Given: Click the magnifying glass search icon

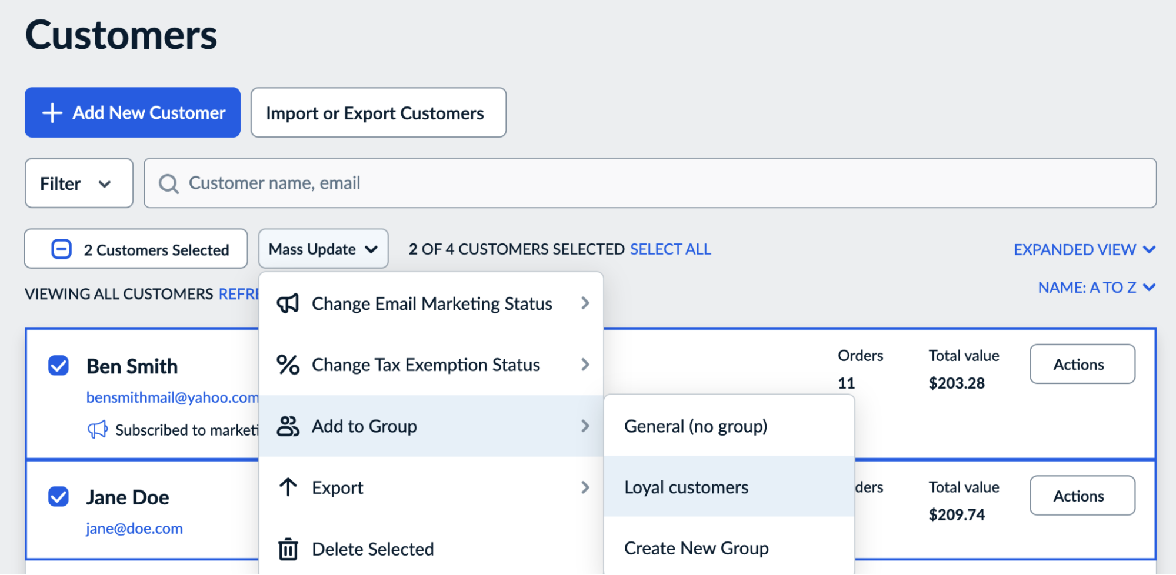Looking at the screenshot, I should click(169, 183).
